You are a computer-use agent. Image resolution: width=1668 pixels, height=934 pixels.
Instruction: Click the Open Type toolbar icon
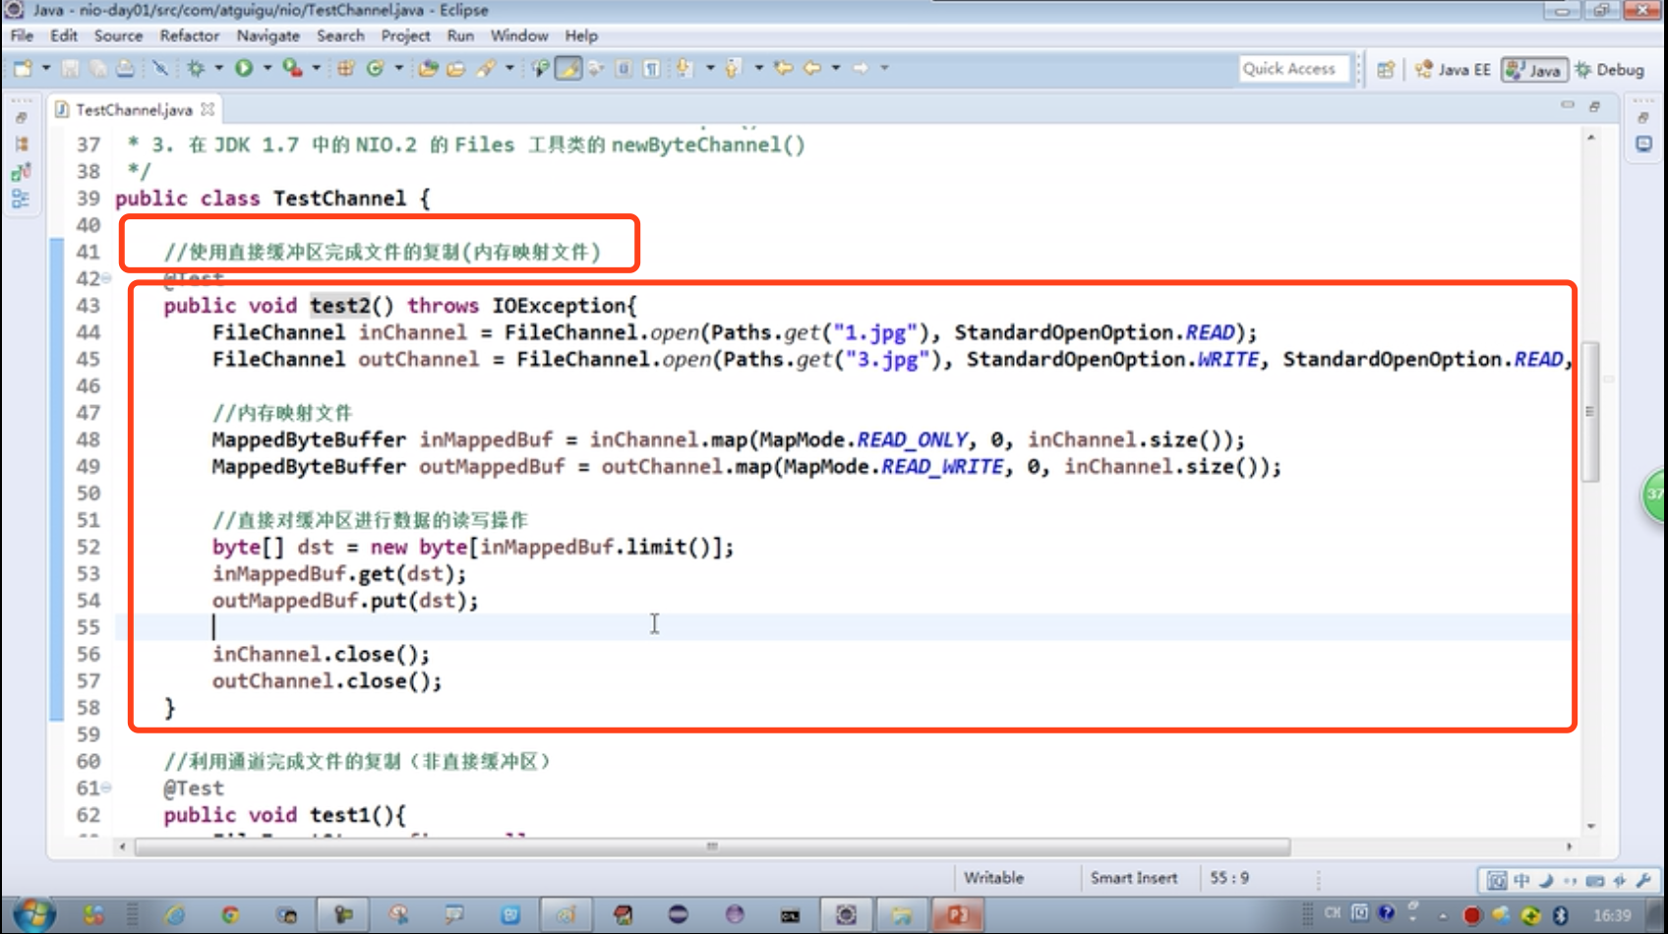pos(427,68)
